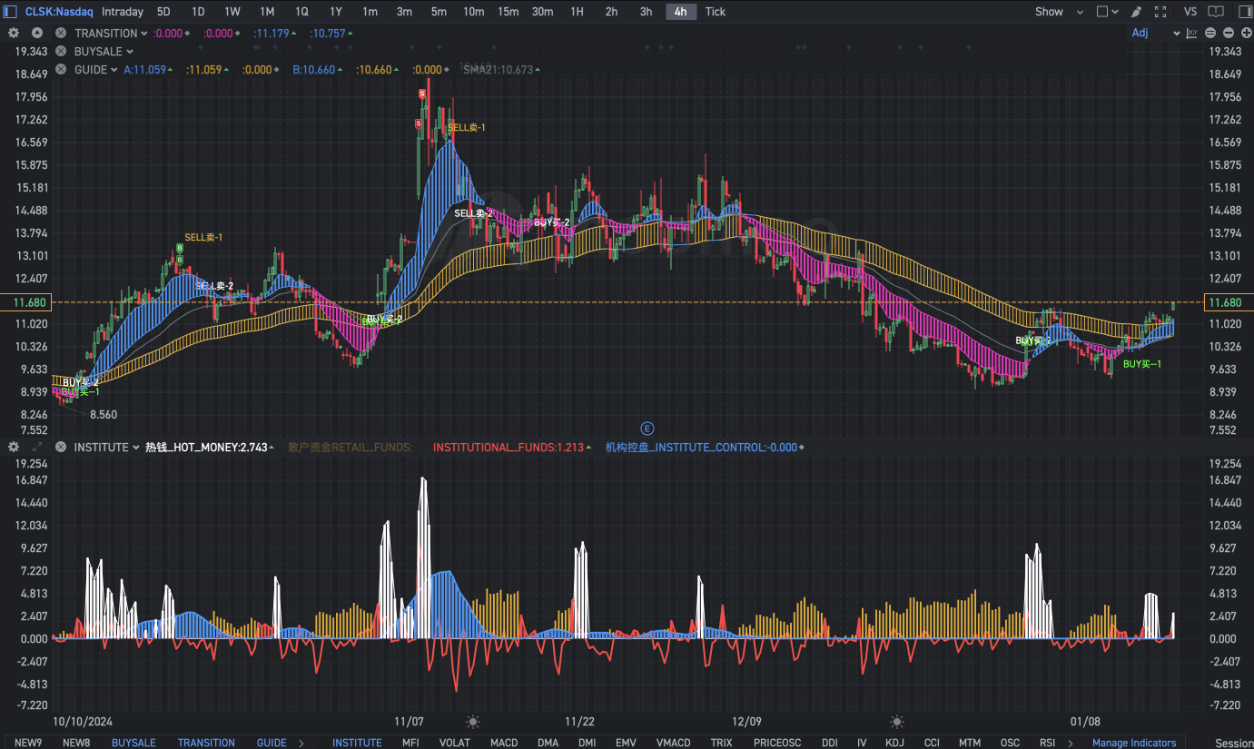
Task: Enable the CCI sub indicator
Action: click(x=932, y=743)
